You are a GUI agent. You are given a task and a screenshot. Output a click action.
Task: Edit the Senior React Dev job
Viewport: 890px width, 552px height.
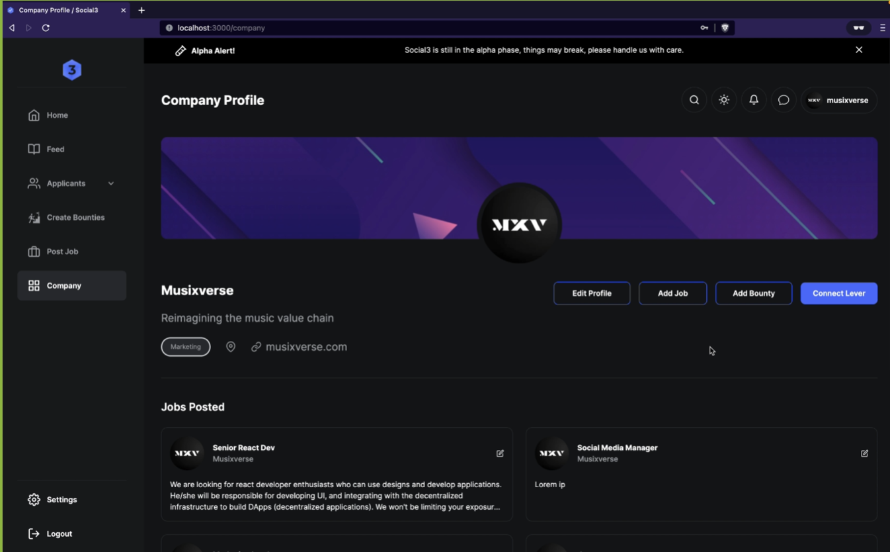point(500,453)
